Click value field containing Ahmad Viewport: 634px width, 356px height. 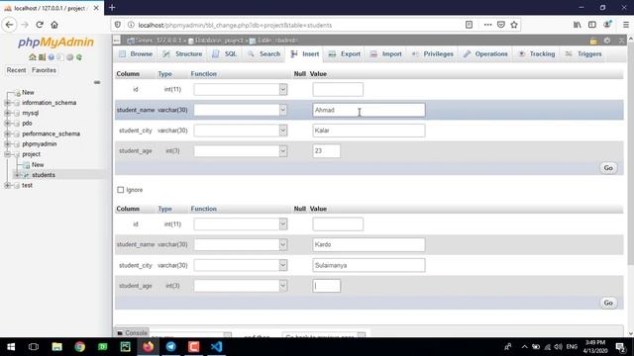tap(369, 110)
